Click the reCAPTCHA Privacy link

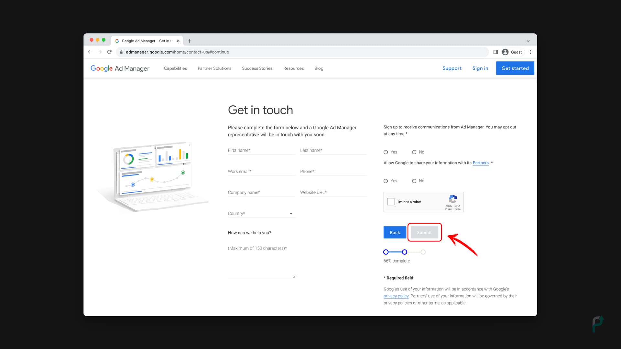[x=449, y=209]
